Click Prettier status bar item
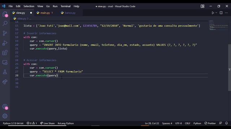The width and height of the screenshot is (231, 129). click(210, 123)
